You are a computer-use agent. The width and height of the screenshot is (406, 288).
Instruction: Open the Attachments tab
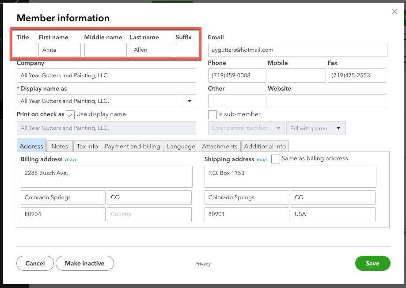[x=220, y=146]
